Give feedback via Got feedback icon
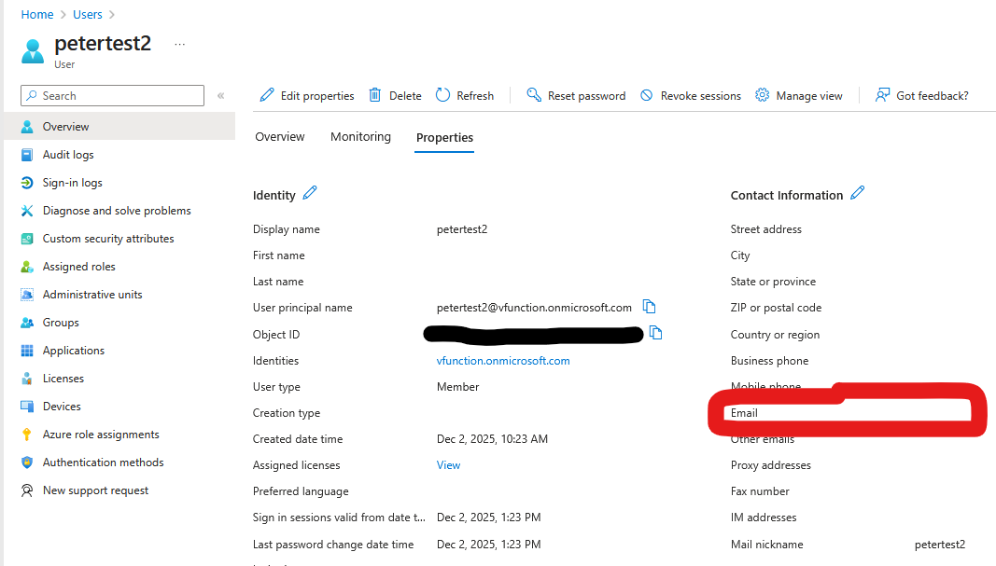Image resolution: width=996 pixels, height=566 pixels. [x=922, y=95]
